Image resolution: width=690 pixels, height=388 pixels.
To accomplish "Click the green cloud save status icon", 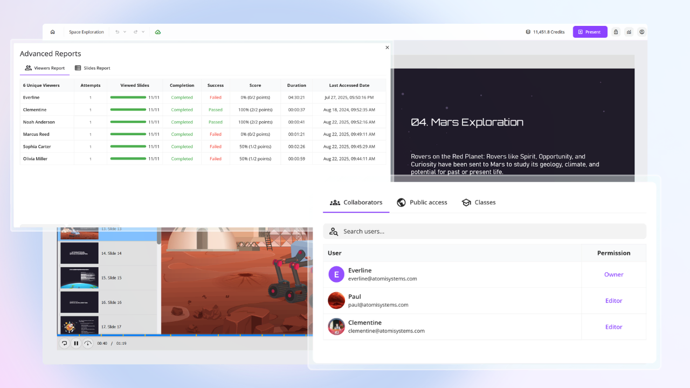I will pos(158,32).
